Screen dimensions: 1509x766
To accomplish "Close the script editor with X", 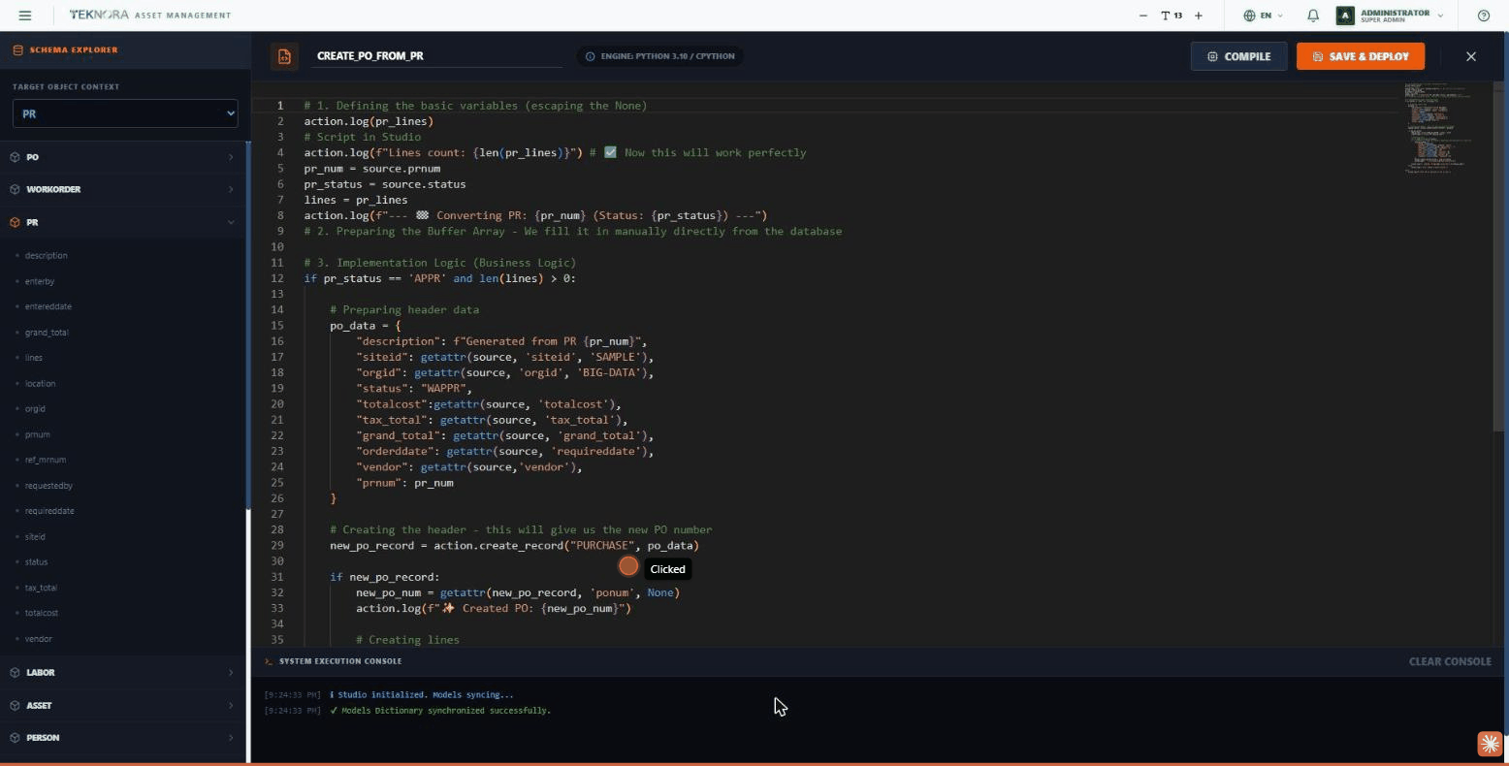I will coord(1471,56).
